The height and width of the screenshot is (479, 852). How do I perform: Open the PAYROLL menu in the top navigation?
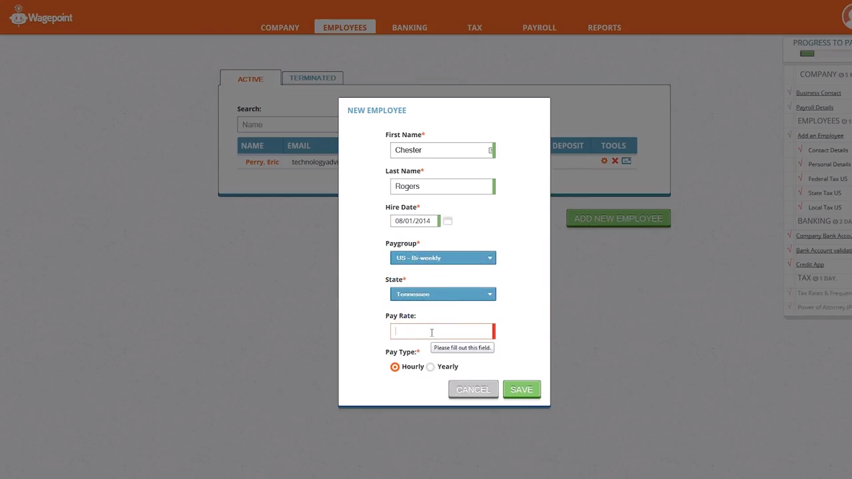coord(539,27)
